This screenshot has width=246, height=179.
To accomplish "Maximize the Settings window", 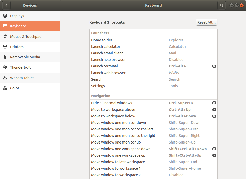I will point(236,5).
